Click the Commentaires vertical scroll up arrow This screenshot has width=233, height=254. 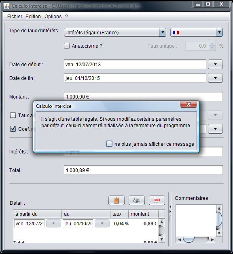(219, 208)
